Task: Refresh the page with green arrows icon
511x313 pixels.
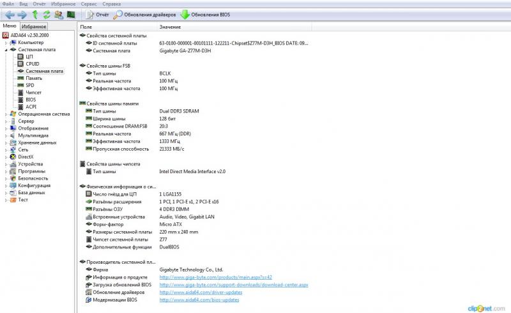Action: pyautogui.click(x=47, y=15)
